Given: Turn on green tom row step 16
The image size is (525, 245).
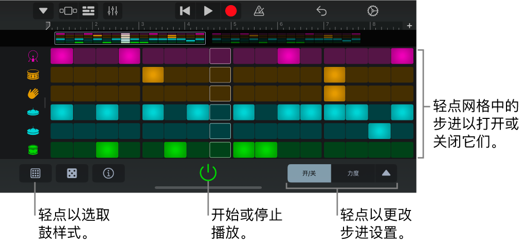Looking at the screenshot, I should click(x=402, y=150).
